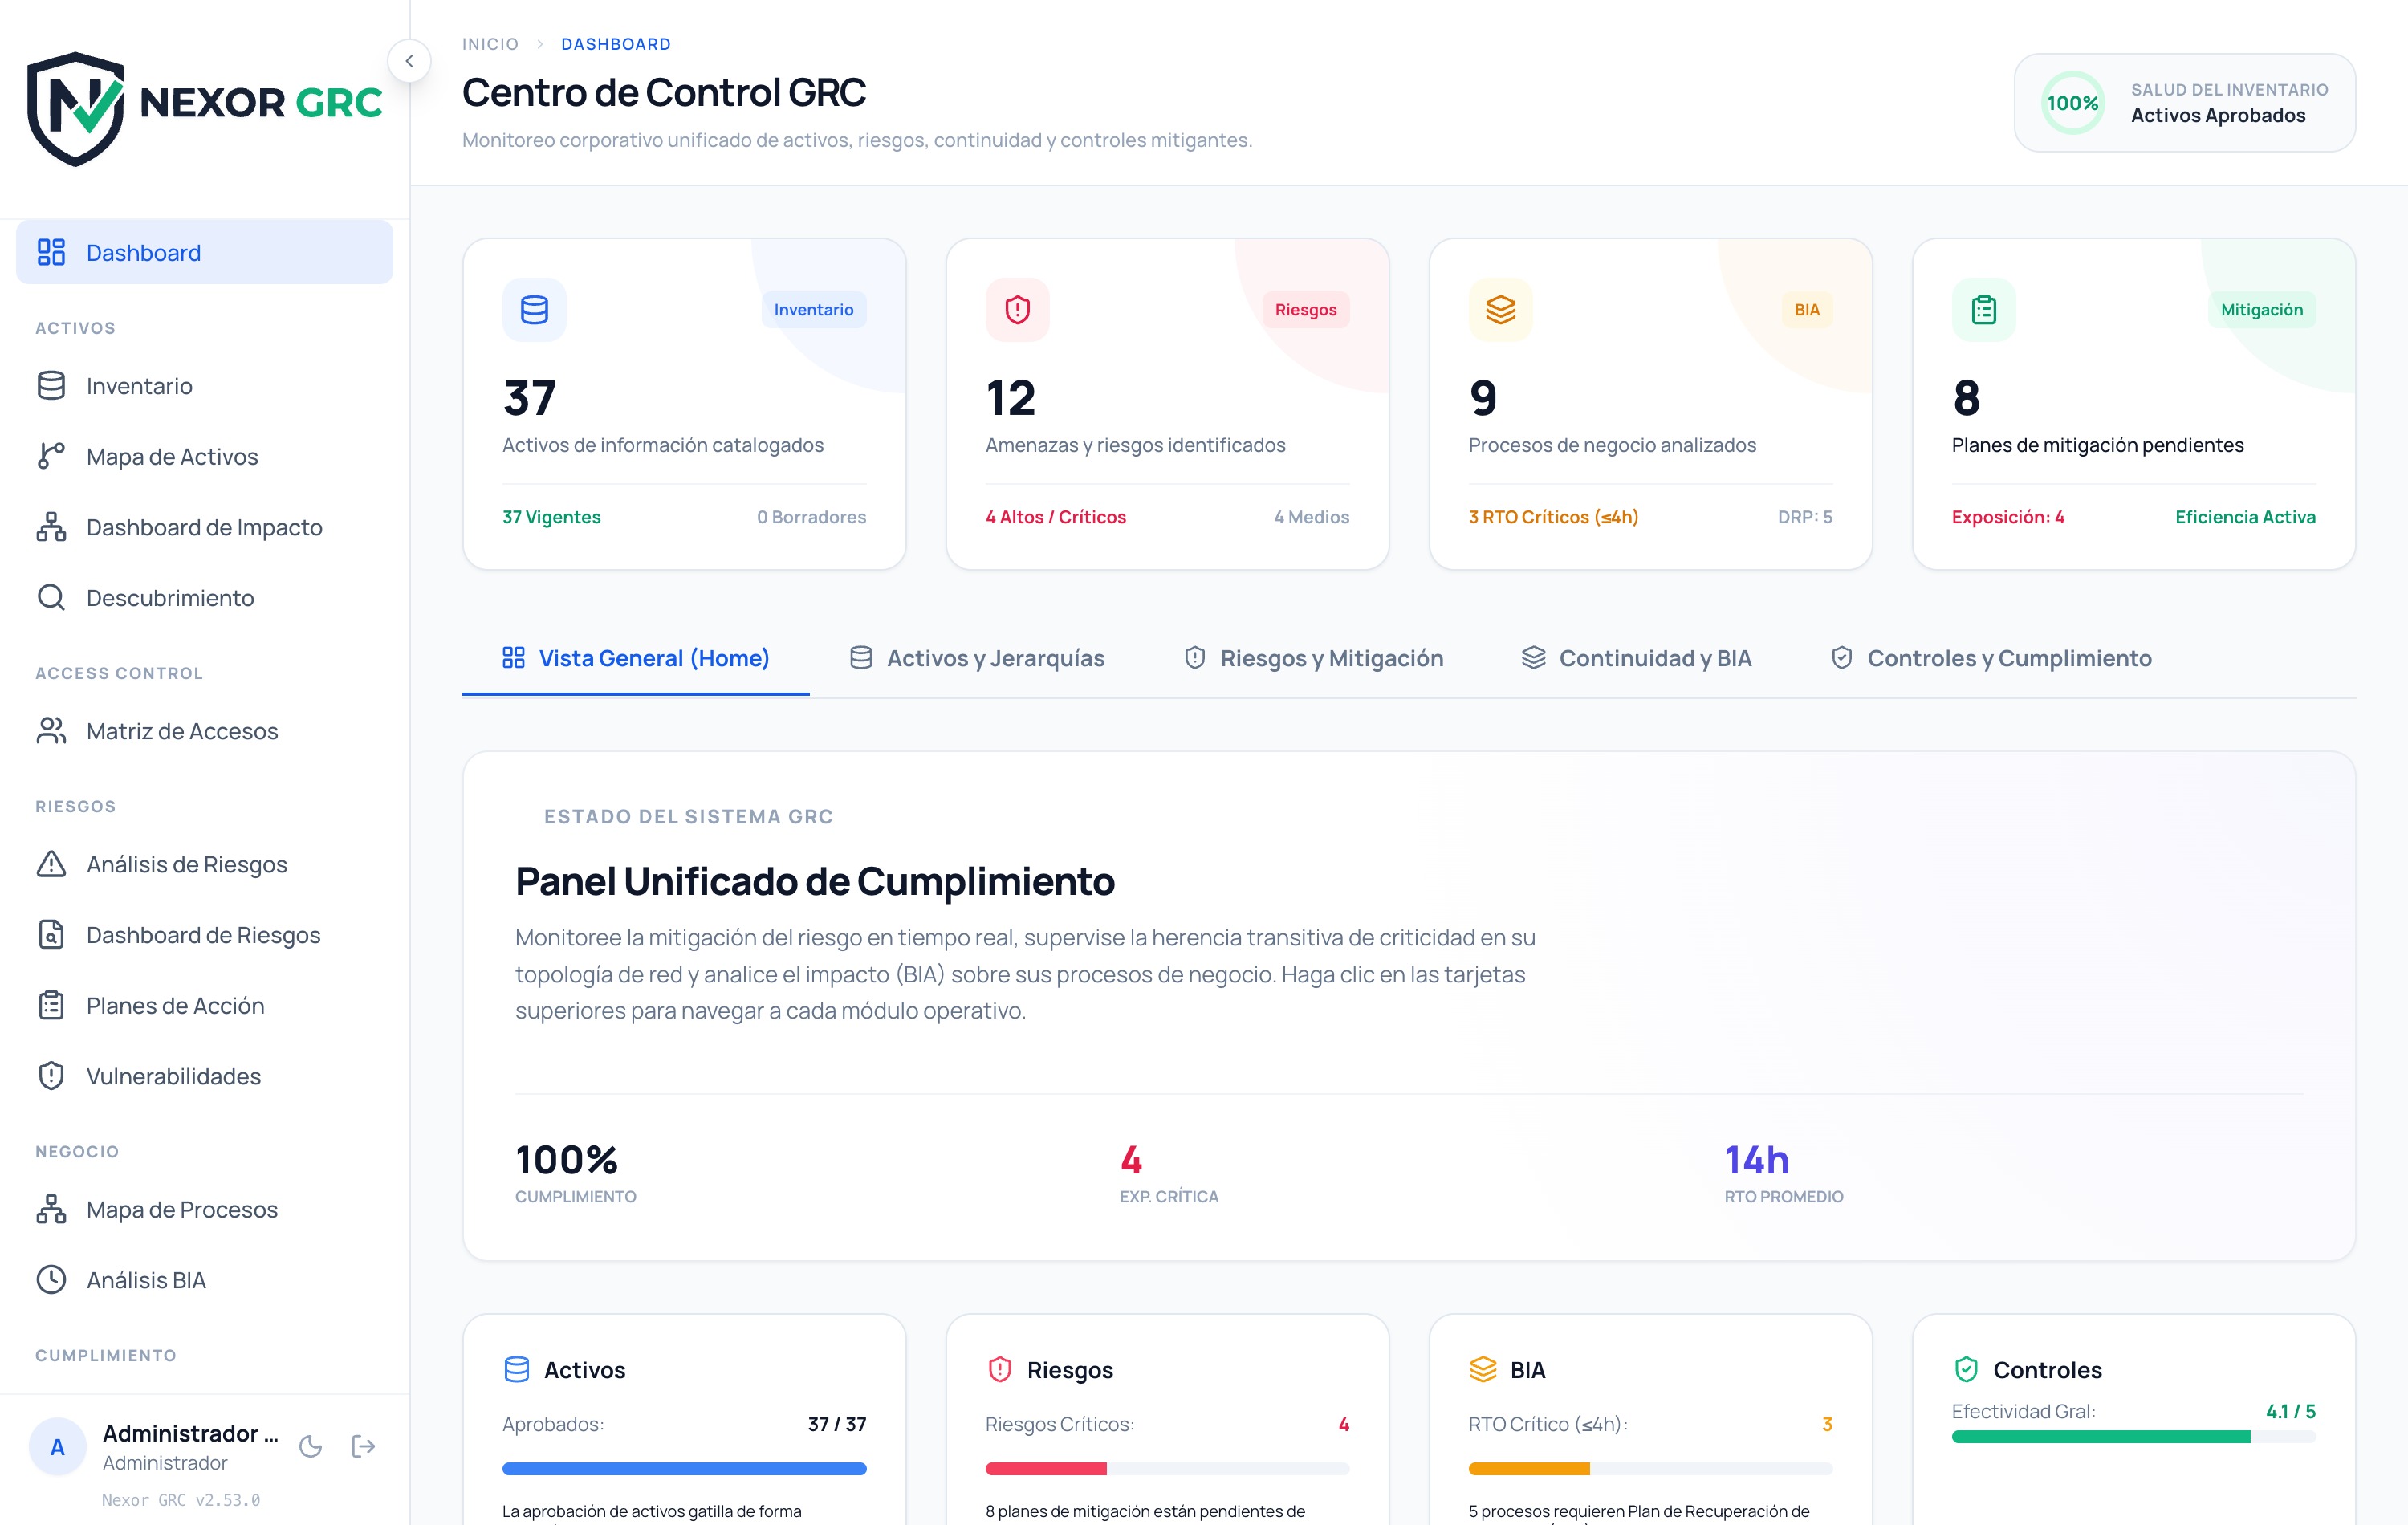Click the Análisis BIA clock icon

[51, 1280]
